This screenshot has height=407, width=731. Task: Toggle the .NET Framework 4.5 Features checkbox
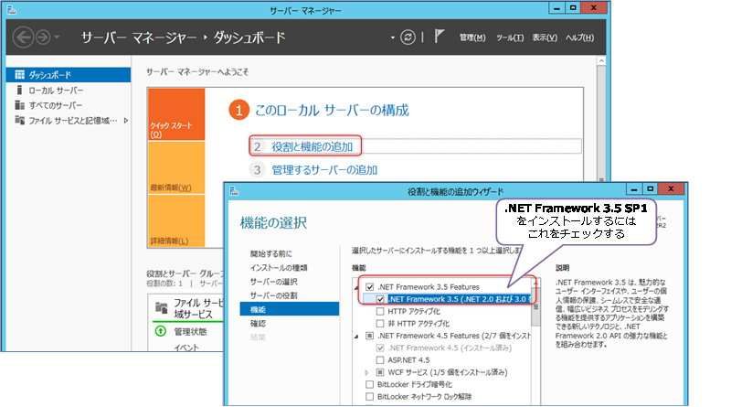(x=370, y=336)
